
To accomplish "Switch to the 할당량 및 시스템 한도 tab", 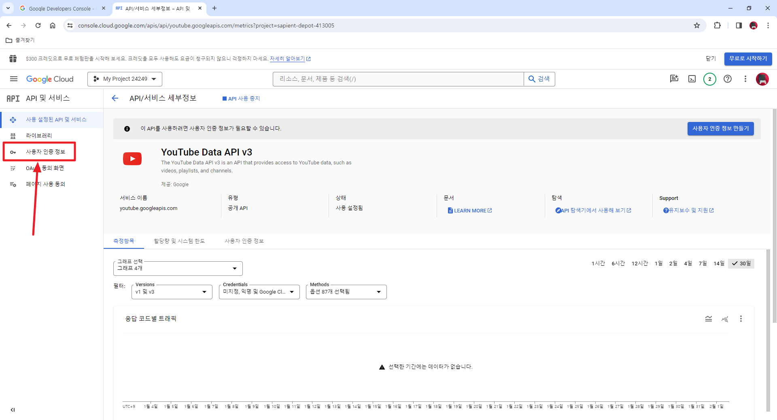I will pos(180,241).
